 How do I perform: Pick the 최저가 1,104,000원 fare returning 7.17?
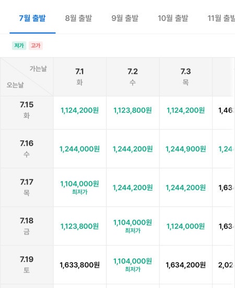pyautogui.click(x=80, y=187)
